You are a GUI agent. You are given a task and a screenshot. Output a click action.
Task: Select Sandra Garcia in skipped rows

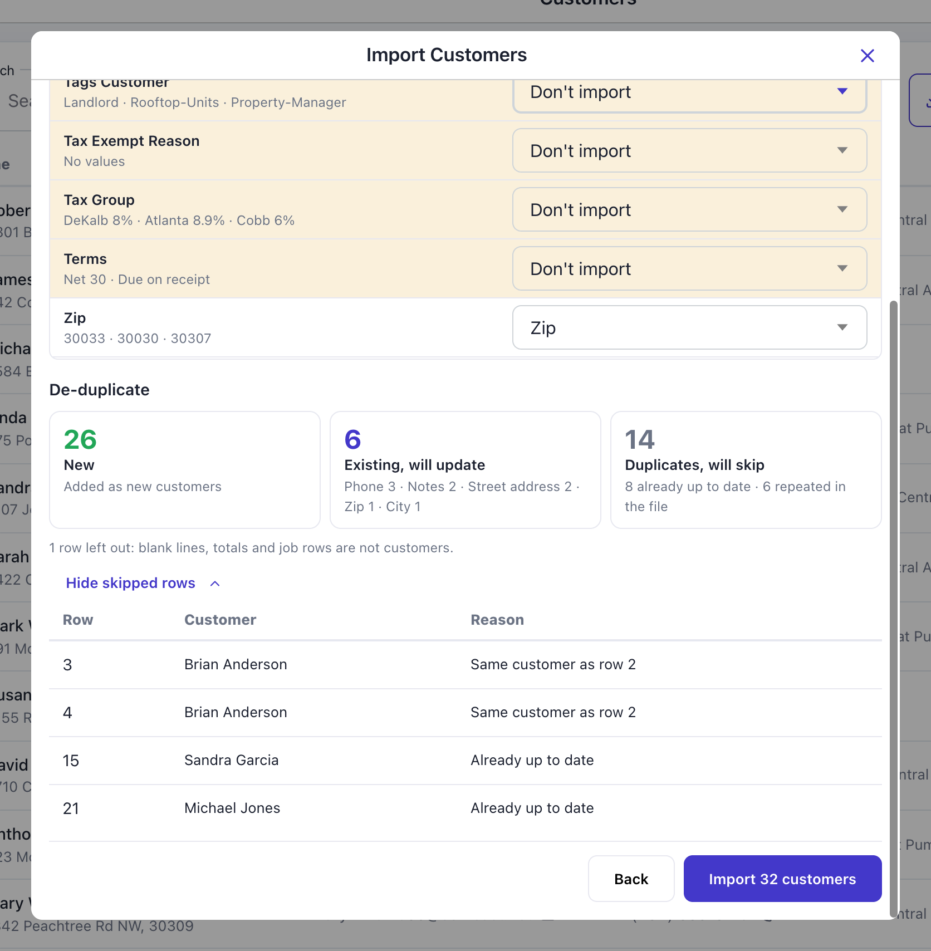pyautogui.click(x=231, y=760)
